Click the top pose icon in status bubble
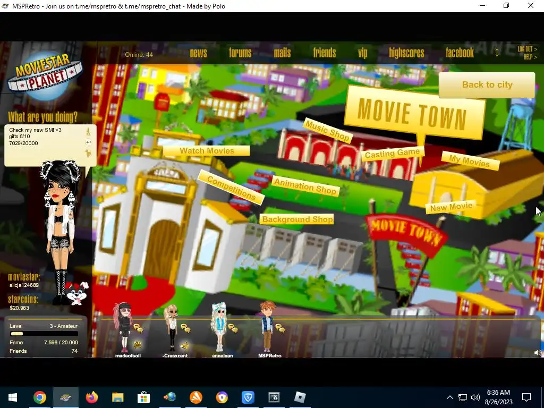Screen dimensions: 544x408 click(x=88, y=132)
